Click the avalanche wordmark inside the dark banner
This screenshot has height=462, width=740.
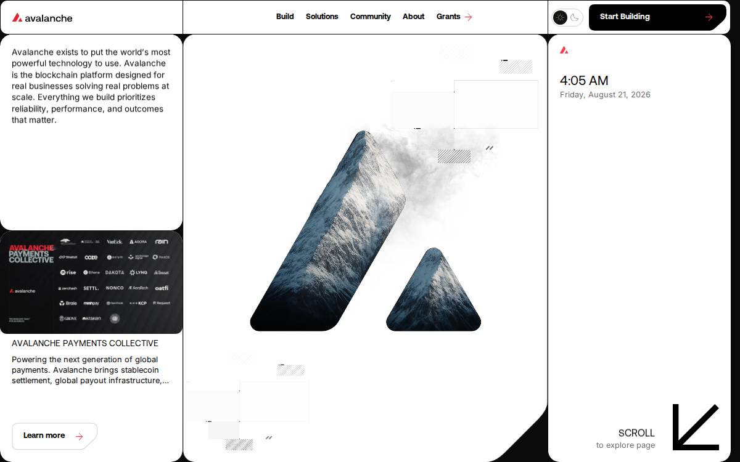click(22, 291)
